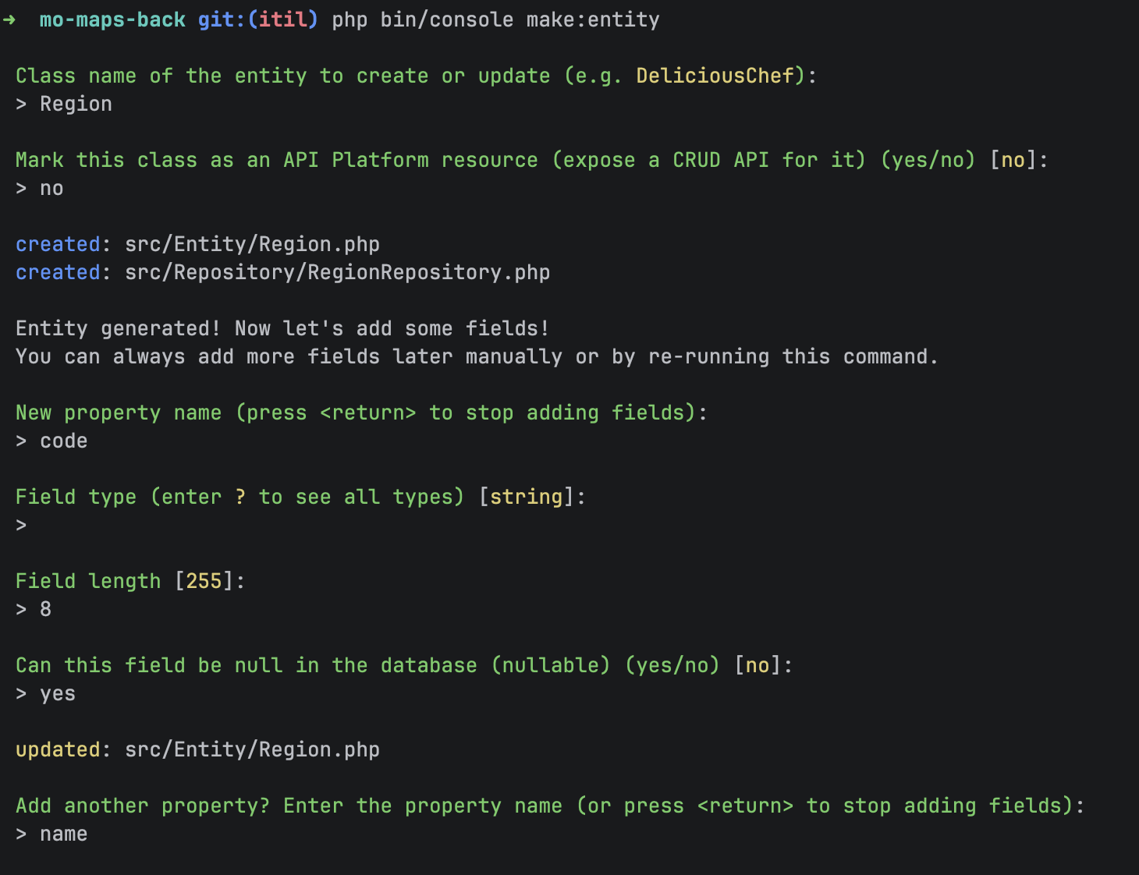Screen dimensions: 1139x875
Task: Open the src/Repository/RegionRepository.php path
Action: pos(337,272)
